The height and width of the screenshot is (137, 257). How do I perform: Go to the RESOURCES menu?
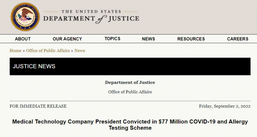(x=191, y=39)
